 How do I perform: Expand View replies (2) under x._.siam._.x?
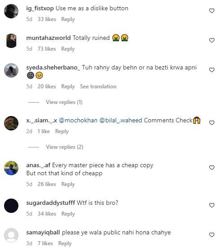(x=65, y=147)
